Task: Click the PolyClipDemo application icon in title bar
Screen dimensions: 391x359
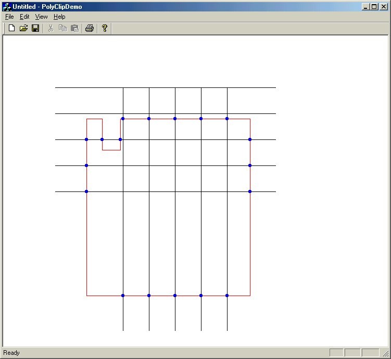Action: click(x=7, y=7)
